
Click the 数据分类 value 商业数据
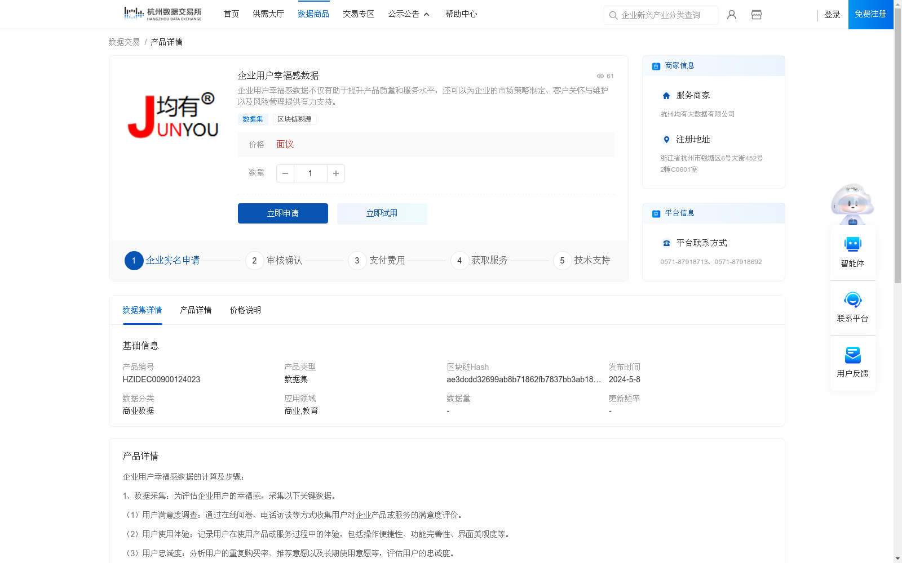click(x=138, y=411)
